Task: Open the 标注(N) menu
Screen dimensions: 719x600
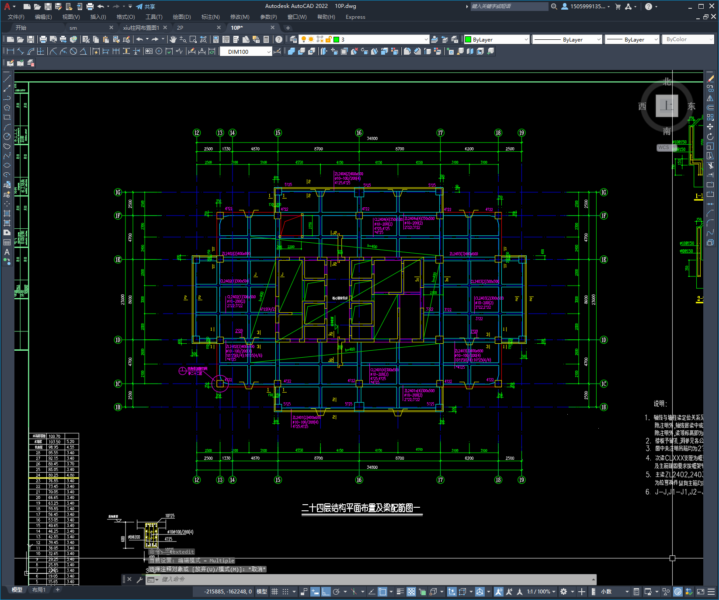Action: 210,17
